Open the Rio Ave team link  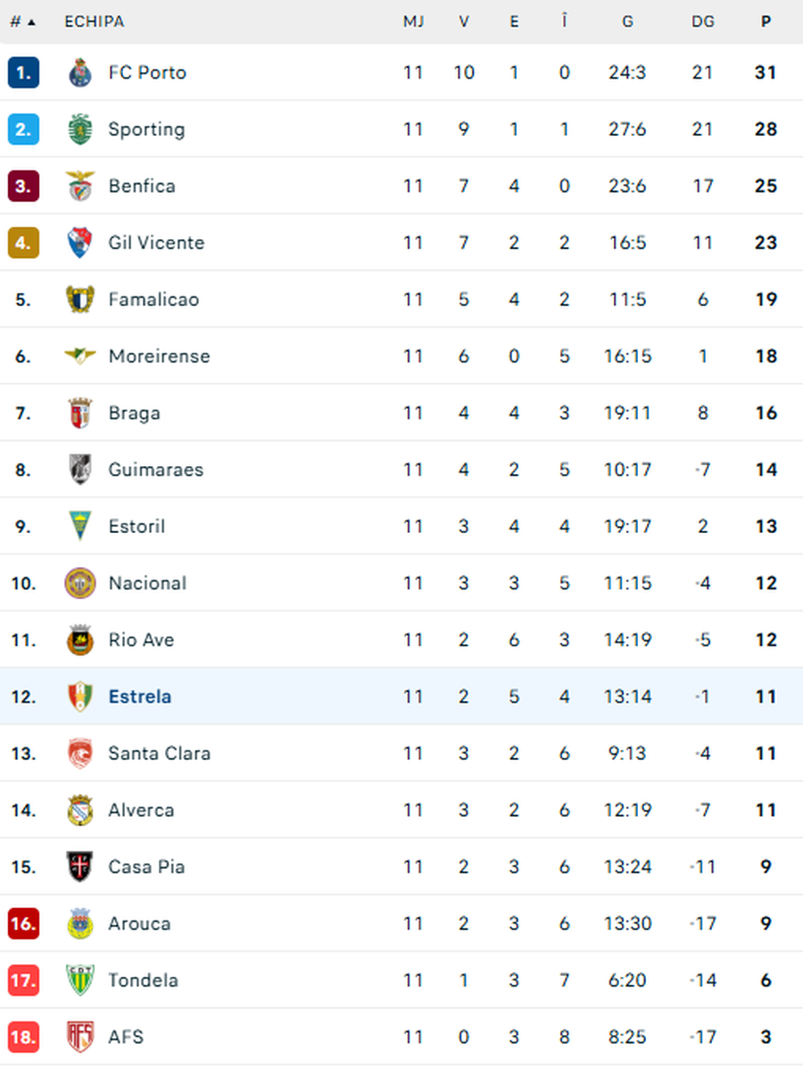click(x=141, y=640)
